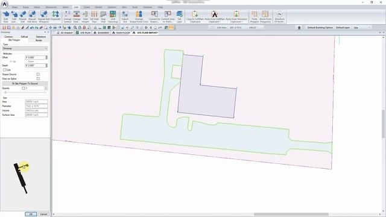Toggle the Opacity checkbox
The height and width of the screenshot is (217, 386).
coord(24,88)
